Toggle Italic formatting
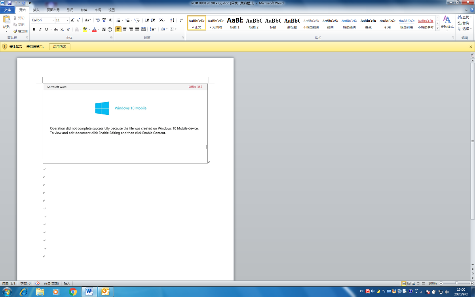 (x=40, y=29)
